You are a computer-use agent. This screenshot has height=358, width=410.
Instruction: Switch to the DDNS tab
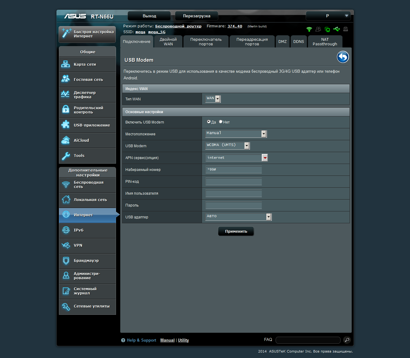point(299,42)
